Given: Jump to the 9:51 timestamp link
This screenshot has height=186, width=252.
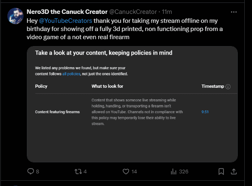Looking at the screenshot, I should pyautogui.click(x=205, y=112).
